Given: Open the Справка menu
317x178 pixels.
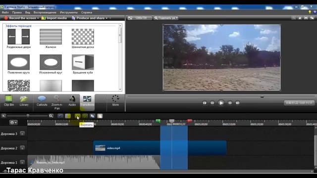Looking at the screenshot, I should tap(87, 12).
